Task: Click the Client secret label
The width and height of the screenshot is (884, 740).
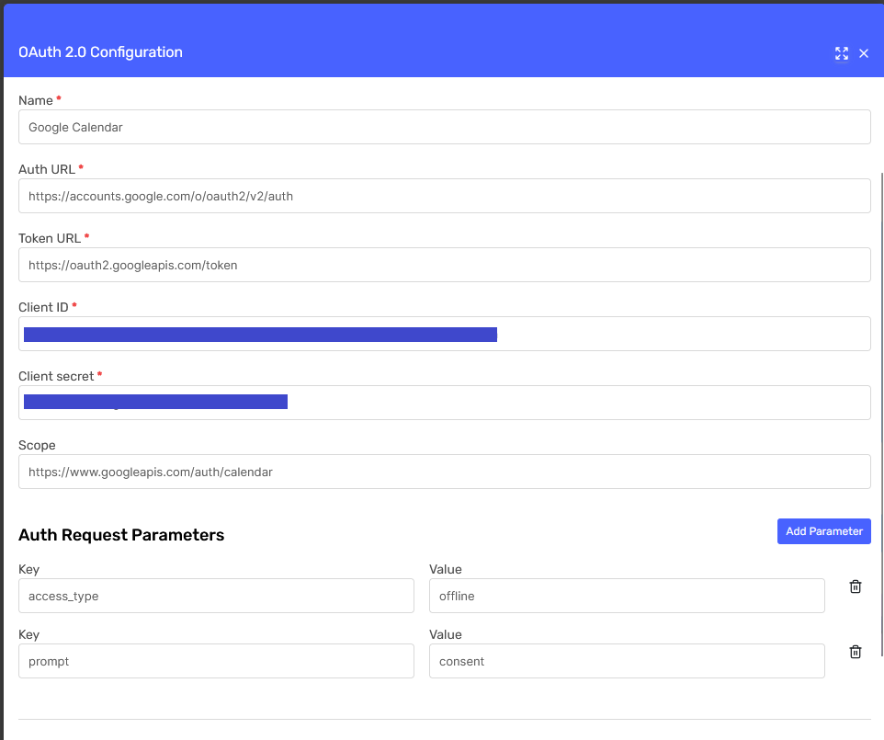Action: (56, 376)
